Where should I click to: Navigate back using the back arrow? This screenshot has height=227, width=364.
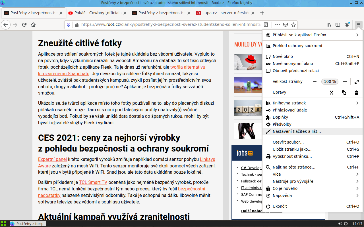[x=6, y=25]
